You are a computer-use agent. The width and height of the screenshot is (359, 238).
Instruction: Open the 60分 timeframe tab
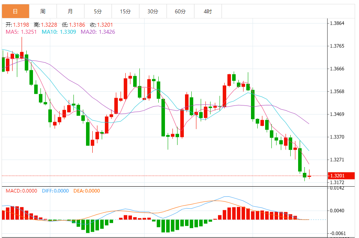click(180, 11)
